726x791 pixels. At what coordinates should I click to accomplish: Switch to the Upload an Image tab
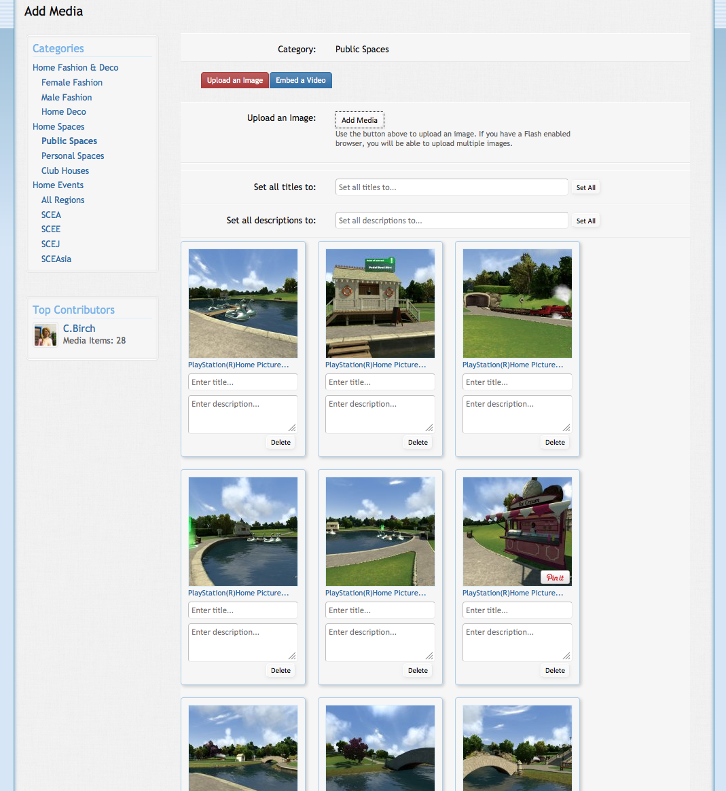click(x=234, y=80)
